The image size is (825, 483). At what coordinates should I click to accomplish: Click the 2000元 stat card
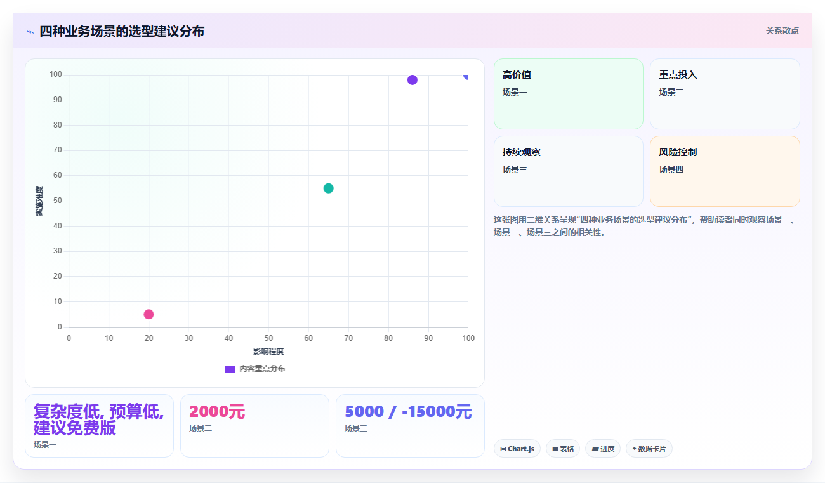[x=254, y=426]
